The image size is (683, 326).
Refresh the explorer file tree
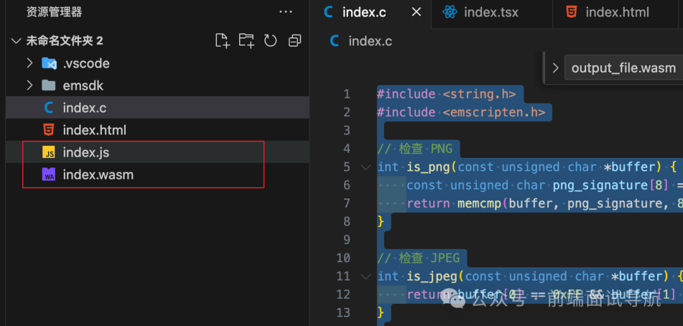pyautogui.click(x=271, y=41)
